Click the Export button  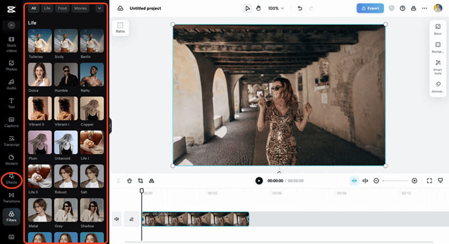click(370, 8)
